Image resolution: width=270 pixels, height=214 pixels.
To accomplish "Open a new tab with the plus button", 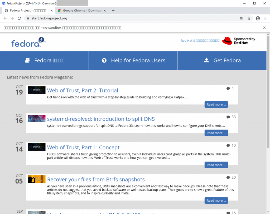I will click(x=113, y=11).
